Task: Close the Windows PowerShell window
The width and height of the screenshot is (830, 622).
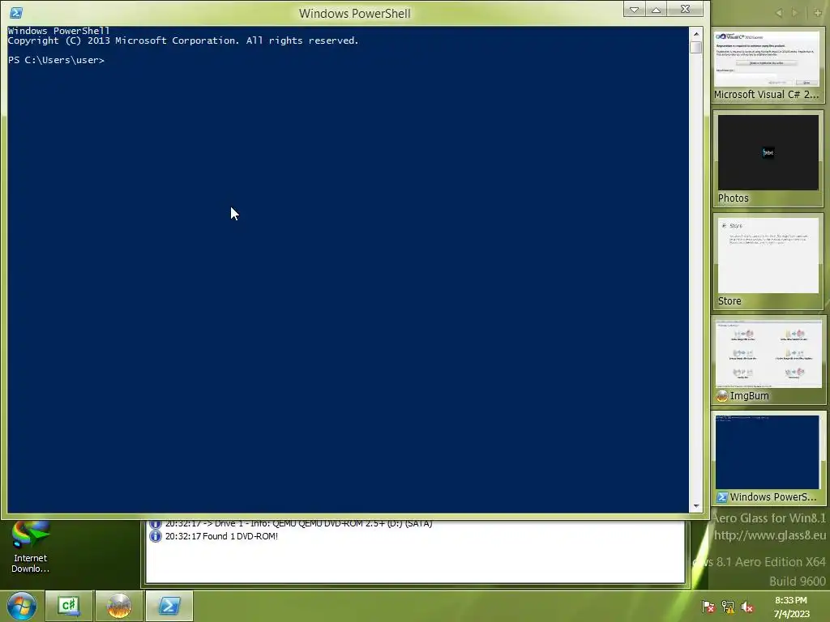Action: [686, 10]
